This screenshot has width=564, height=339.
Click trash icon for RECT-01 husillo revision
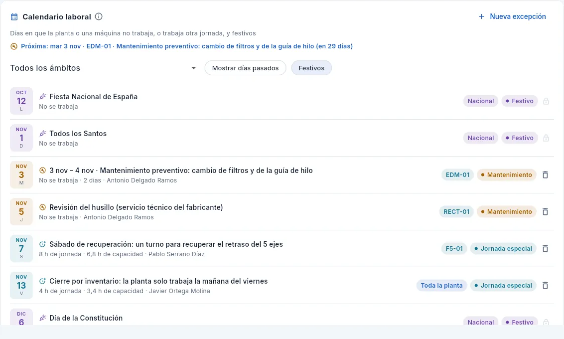(545, 211)
